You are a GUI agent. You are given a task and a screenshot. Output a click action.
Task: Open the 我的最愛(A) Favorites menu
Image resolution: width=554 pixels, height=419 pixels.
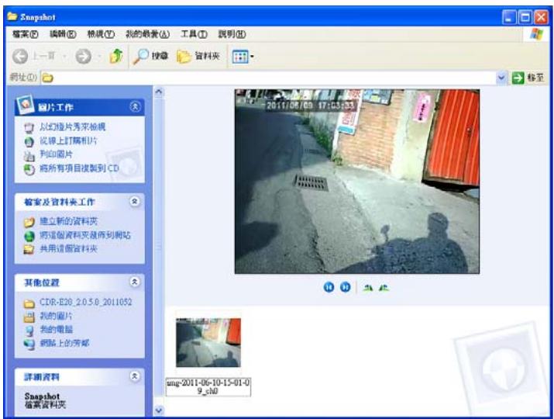pos(148,34)
